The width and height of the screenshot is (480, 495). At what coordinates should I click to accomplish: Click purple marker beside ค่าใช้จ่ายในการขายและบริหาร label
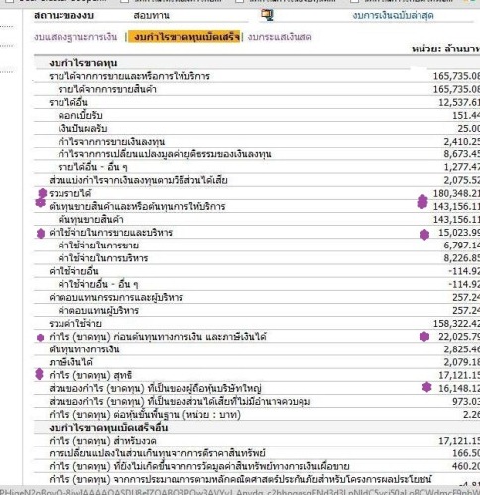(x=41, y=233)
